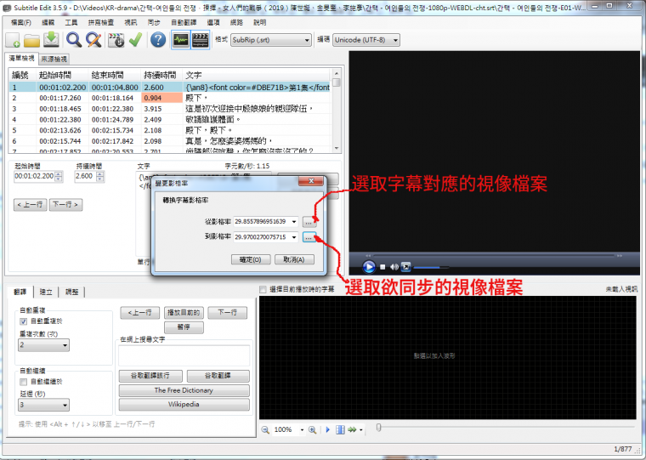646x460 pixels.
Task: Toggle select current subtitle while playing
Action: [x=263, y=290]
